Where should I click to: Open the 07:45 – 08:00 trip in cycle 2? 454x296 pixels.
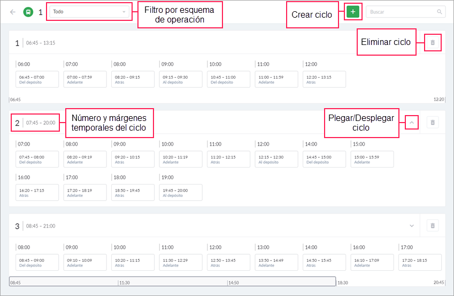click(37, 159)
